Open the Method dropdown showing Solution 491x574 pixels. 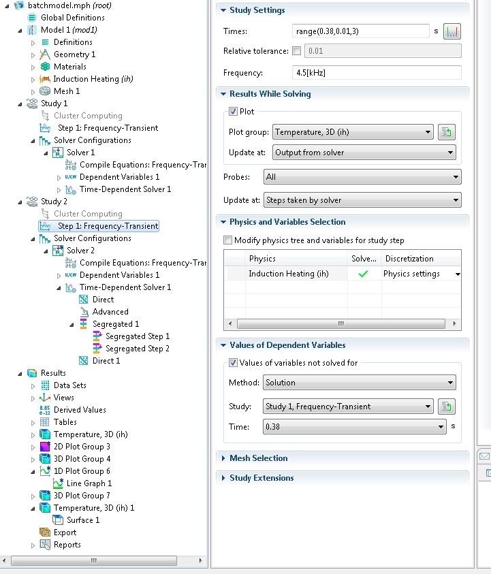pyautogui.click(x=359, y=383)
